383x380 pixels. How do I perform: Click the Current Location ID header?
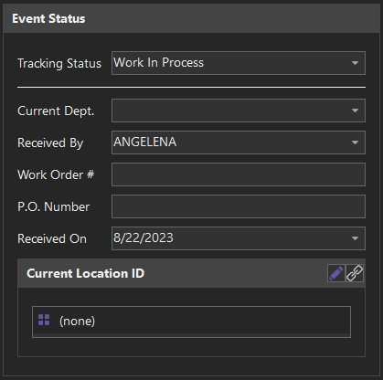85,273
